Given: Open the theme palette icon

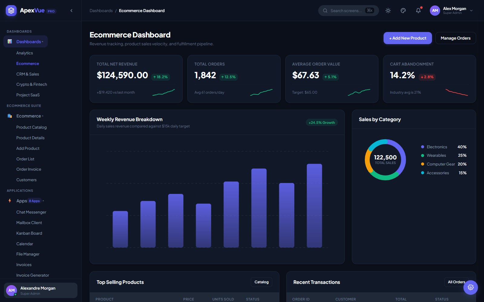Looking at the screenshot, I should coord(403,11).
